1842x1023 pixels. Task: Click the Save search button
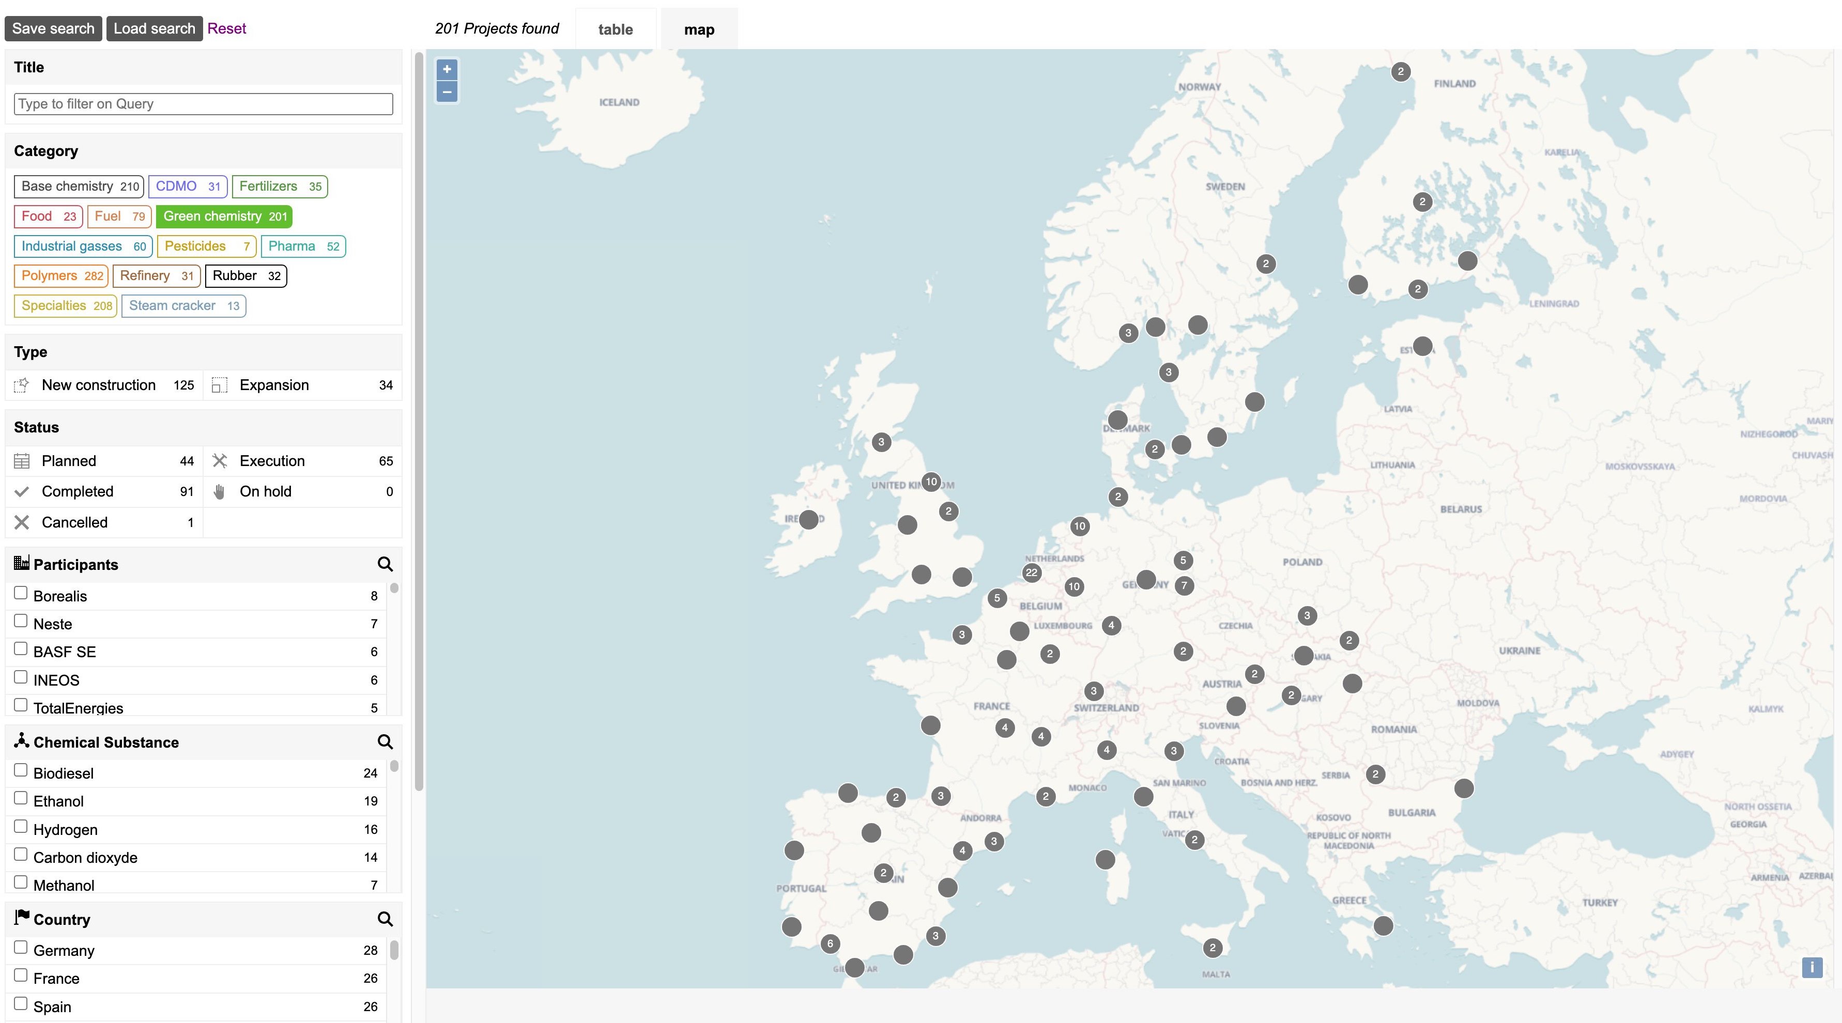[53, 28]
